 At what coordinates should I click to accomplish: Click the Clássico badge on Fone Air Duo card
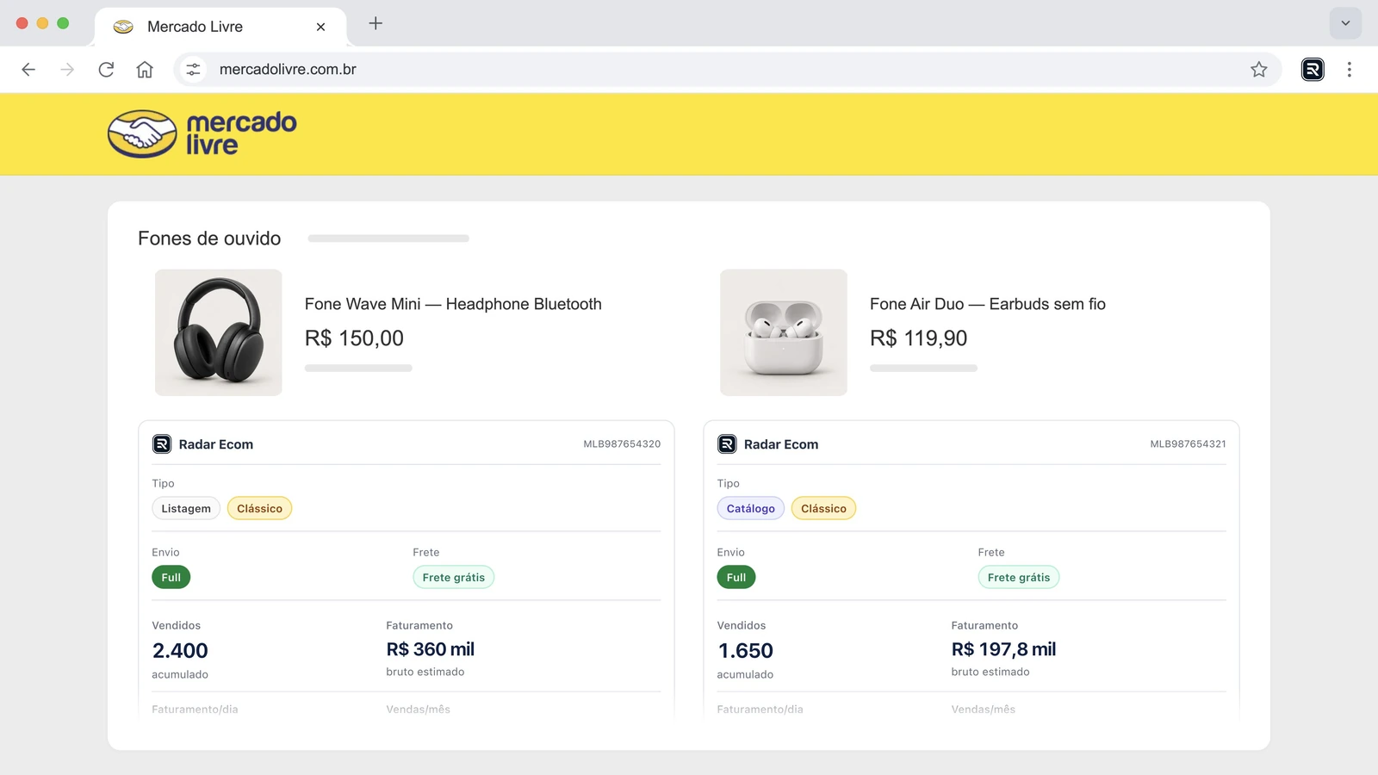coord(823,509)
